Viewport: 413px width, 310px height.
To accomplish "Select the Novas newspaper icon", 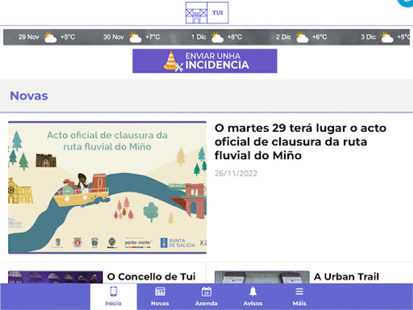I will (160, 292).
